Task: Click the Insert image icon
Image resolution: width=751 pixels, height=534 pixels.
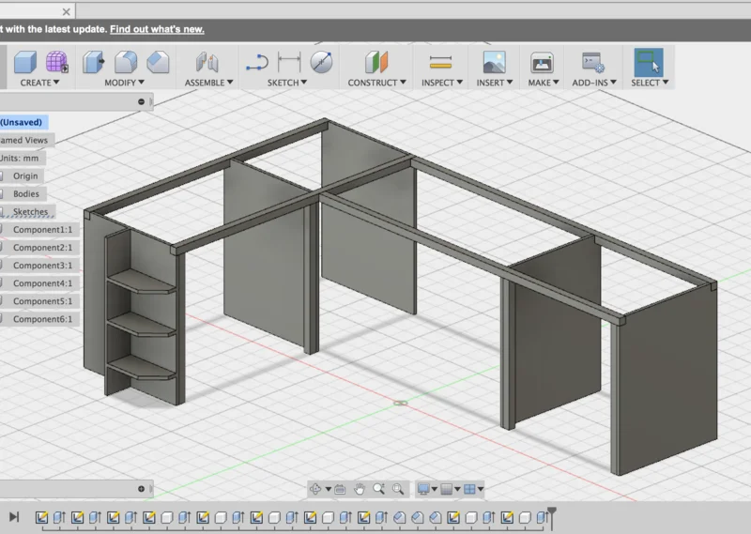Action: (495, 62)
